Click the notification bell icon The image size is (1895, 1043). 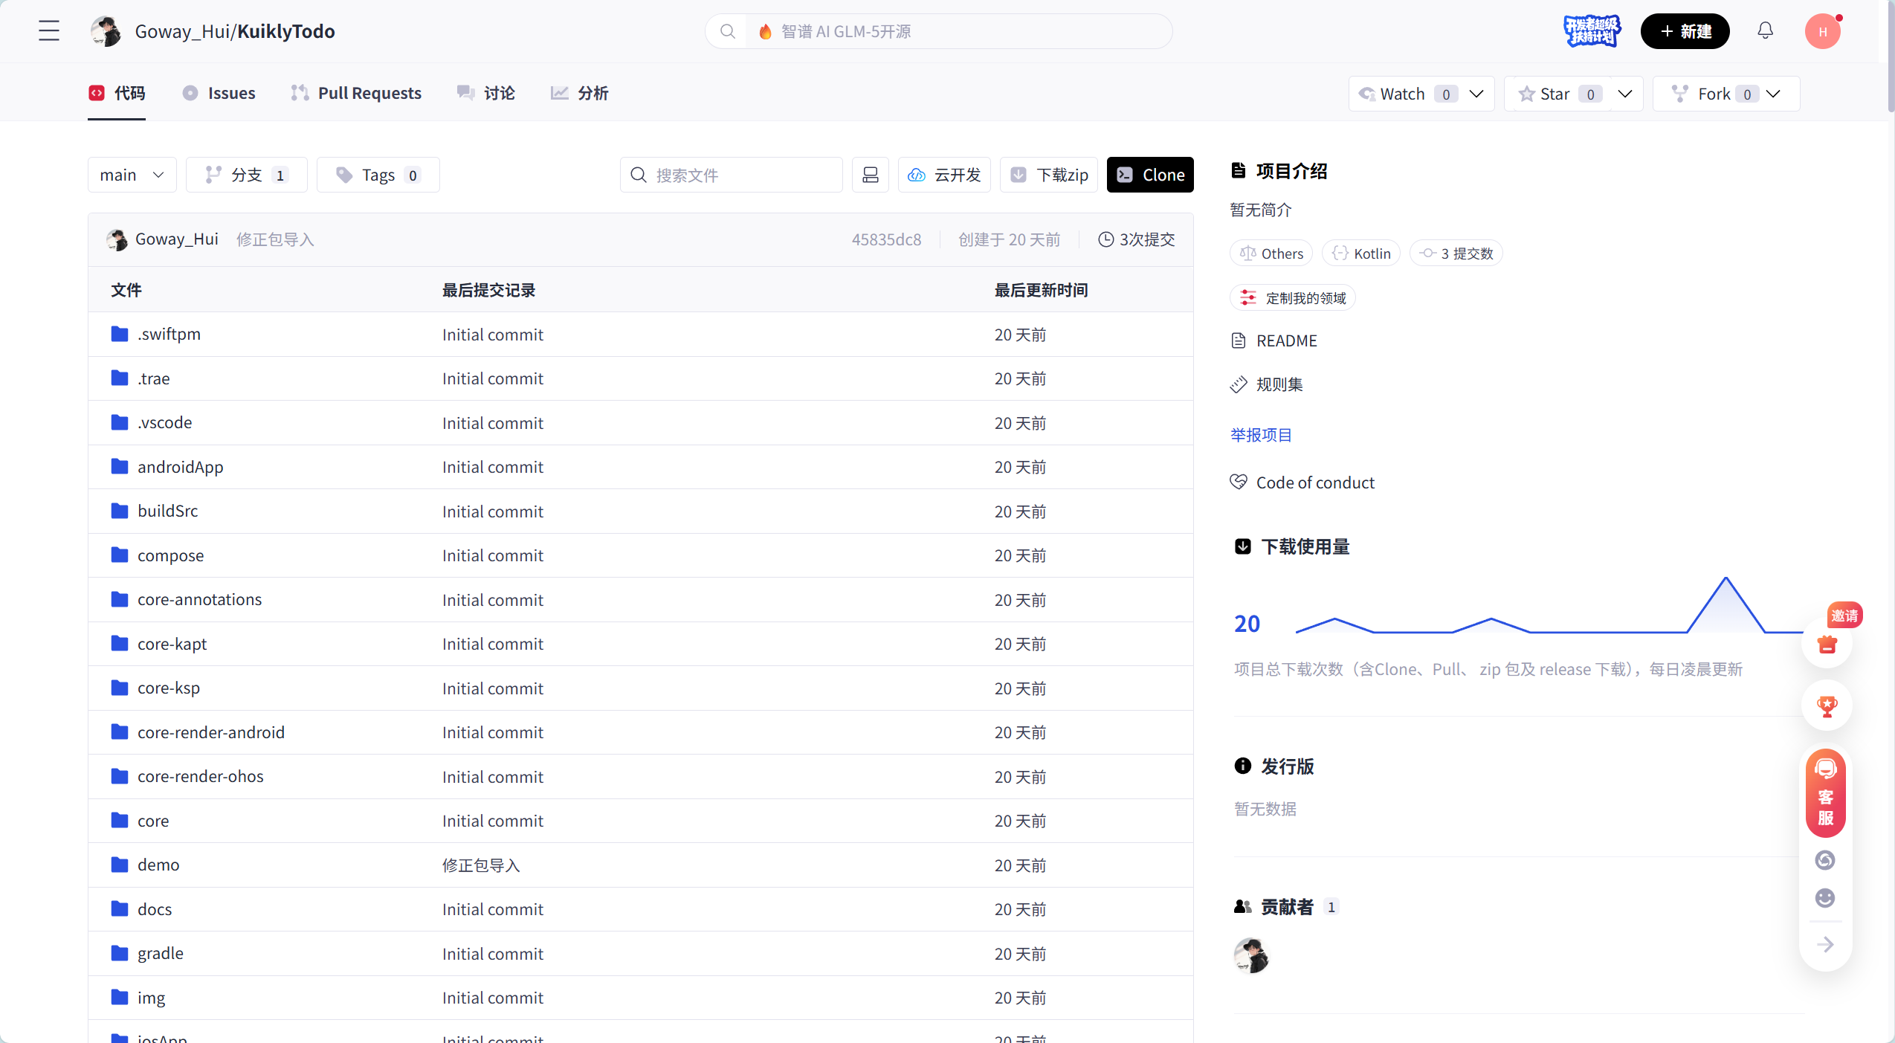(x=1765, y=30)
